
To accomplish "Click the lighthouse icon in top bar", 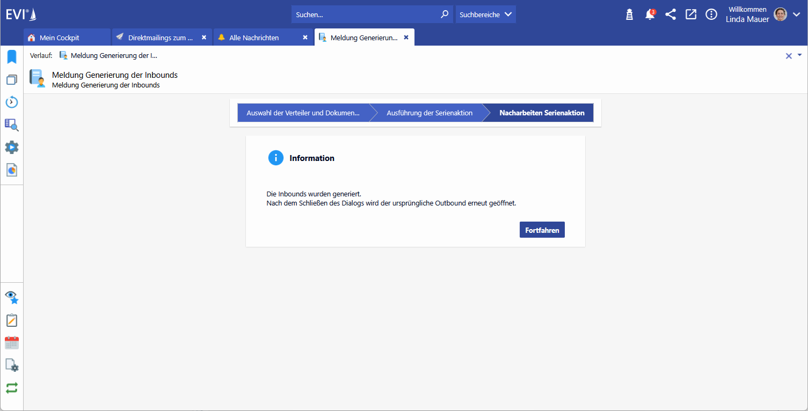I will (630, 14).
